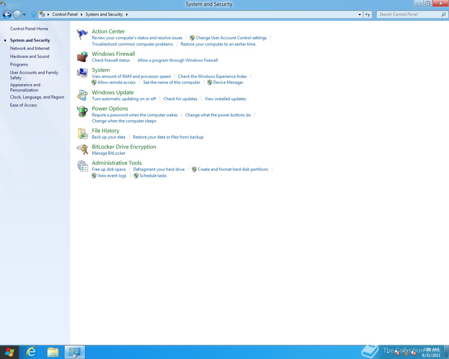The image size is (449, 359).
Task: Open Hardware and Sound category
Action: pos(29,56)
